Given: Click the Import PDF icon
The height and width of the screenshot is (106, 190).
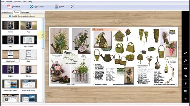Looking at the screenshot, I should [x=9, y=6].
